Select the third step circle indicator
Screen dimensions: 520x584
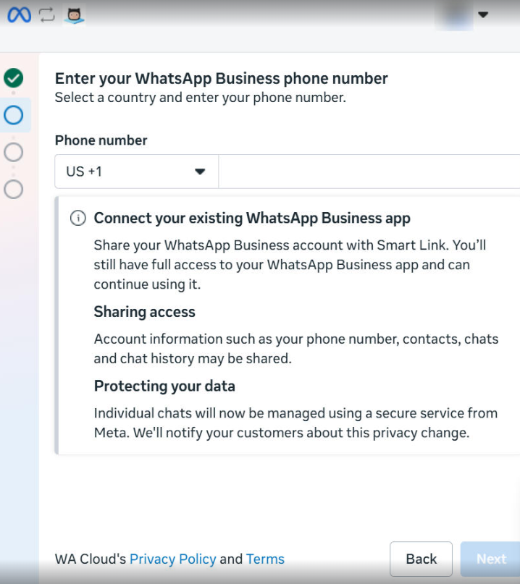pos(14,152)
